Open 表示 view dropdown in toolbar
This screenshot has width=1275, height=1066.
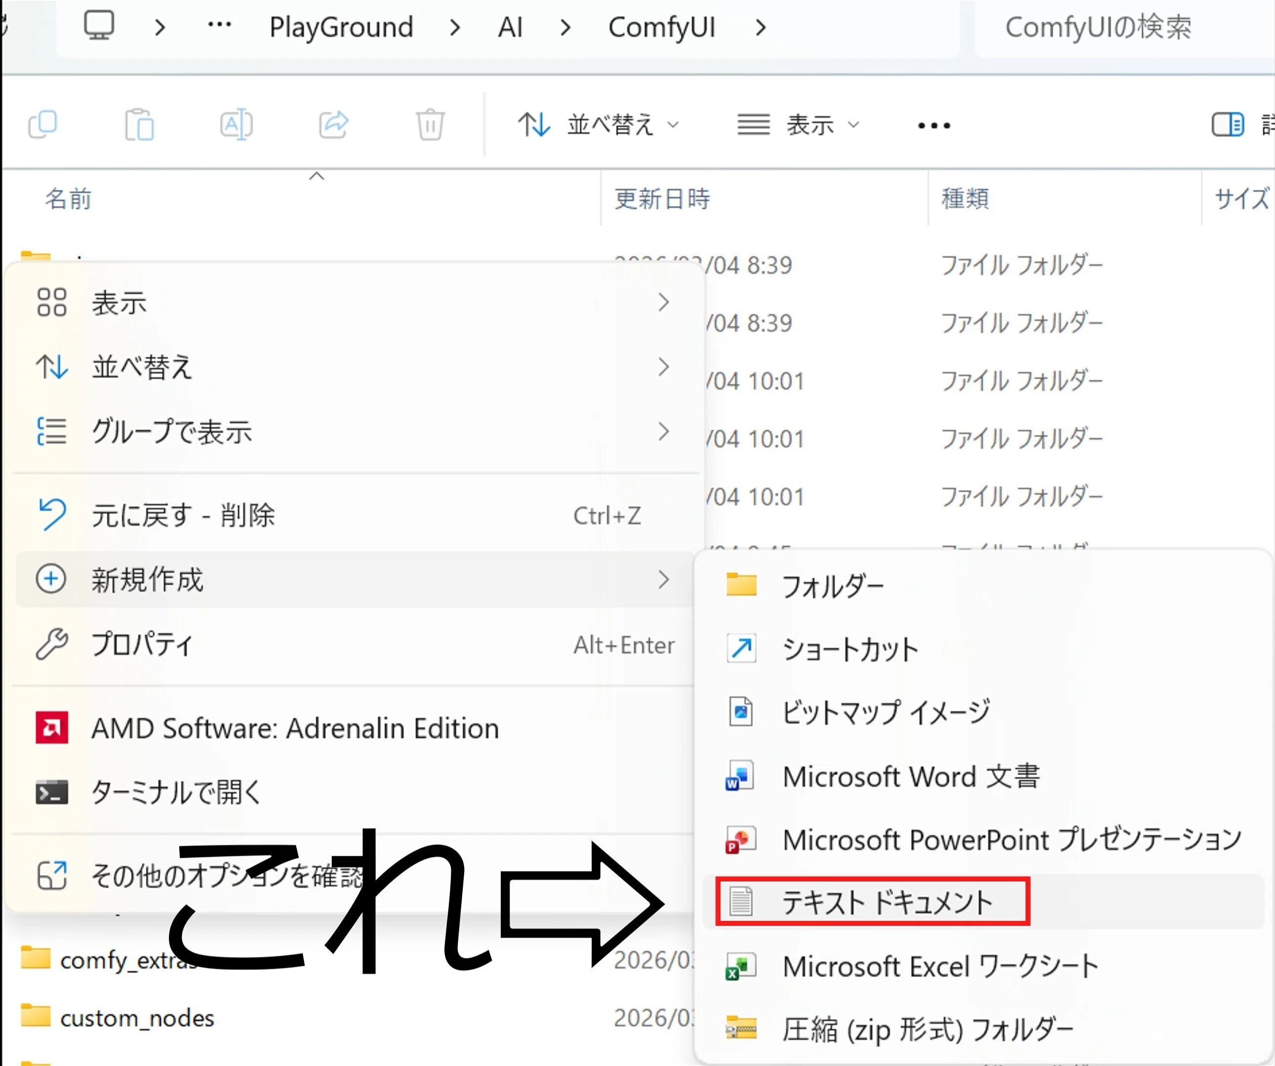[x=798, y=125]
